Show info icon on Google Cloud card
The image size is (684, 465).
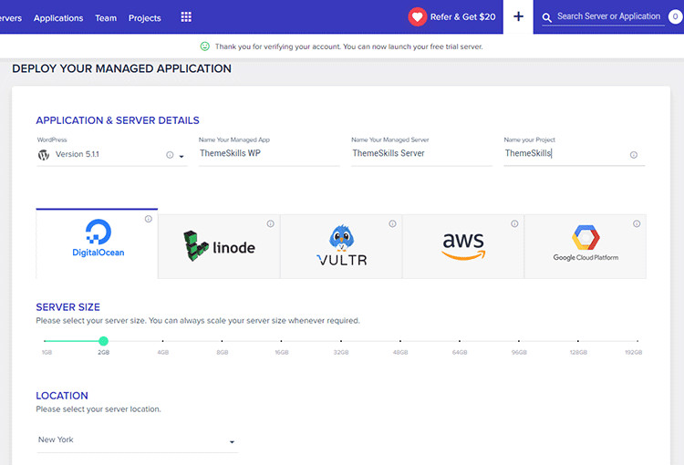click(637, 223)
